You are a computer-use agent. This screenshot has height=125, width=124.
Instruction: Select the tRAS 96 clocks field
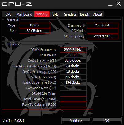click(x=73, y=77)
